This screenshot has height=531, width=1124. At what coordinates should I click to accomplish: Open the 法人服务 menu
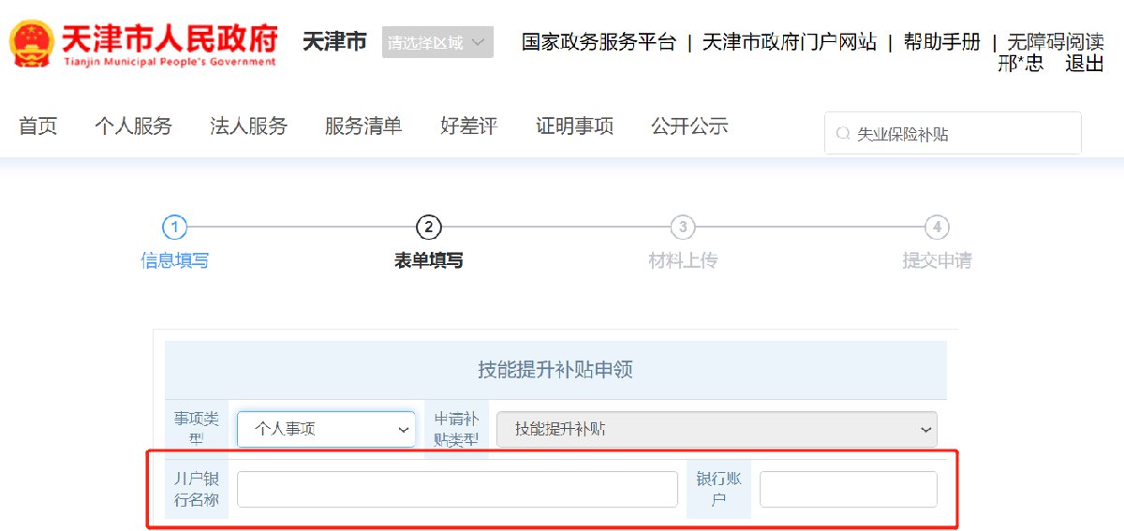click(x=248, y=126)
